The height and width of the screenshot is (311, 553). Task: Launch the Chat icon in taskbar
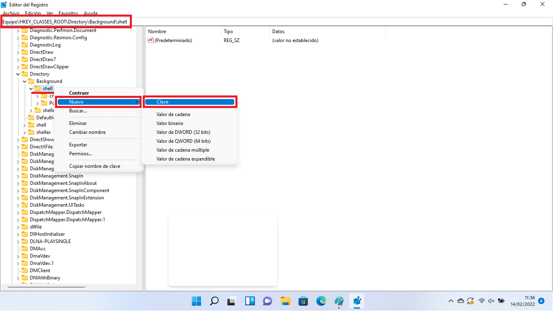(x=267, y=301)
